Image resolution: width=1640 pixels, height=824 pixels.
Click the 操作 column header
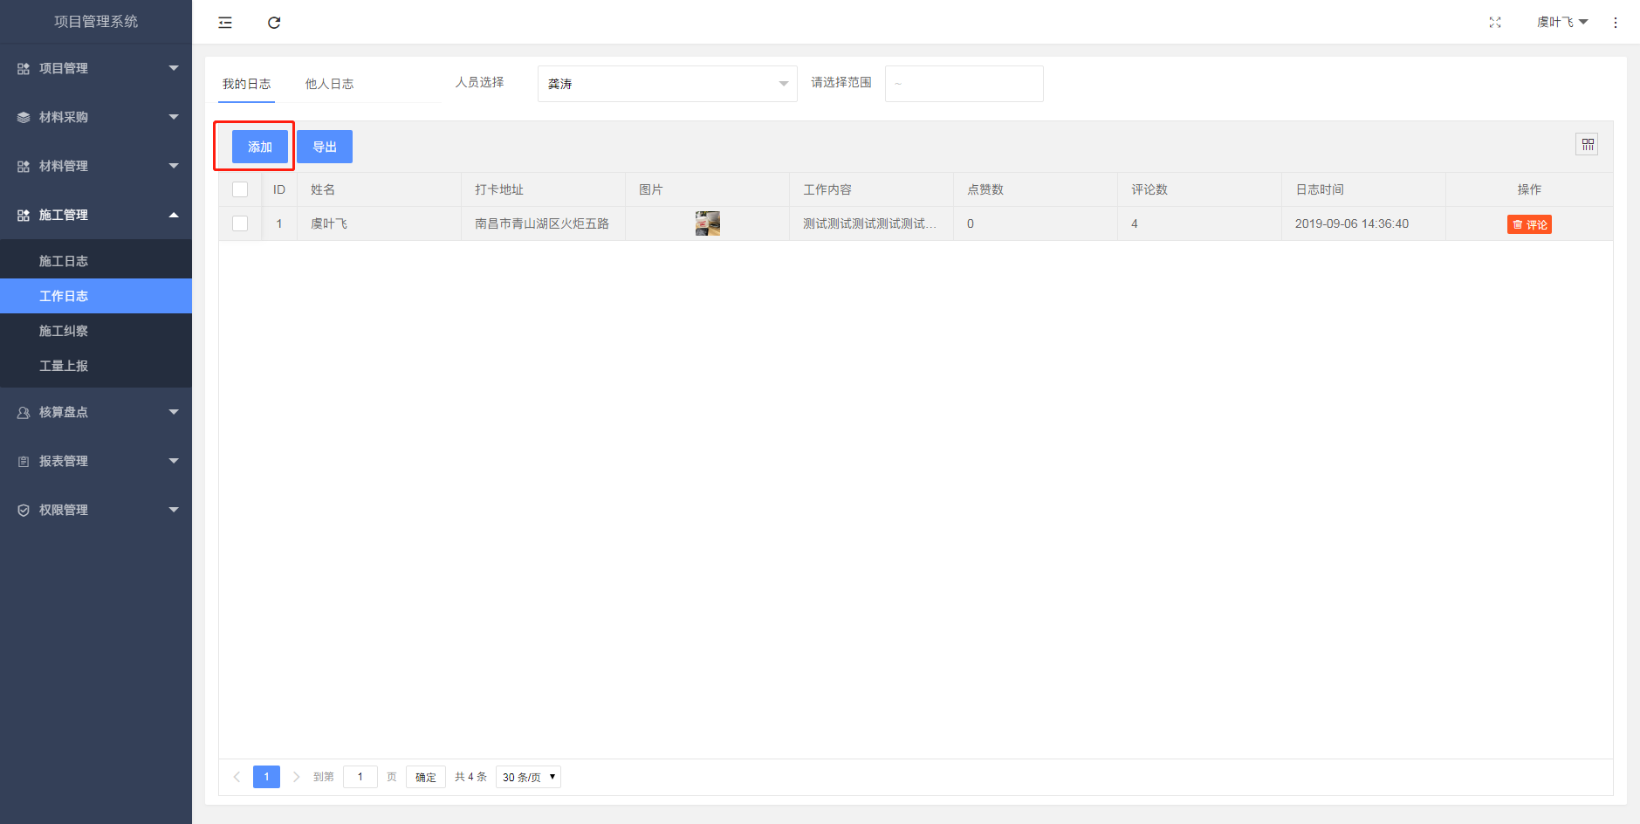[1529, 189]
